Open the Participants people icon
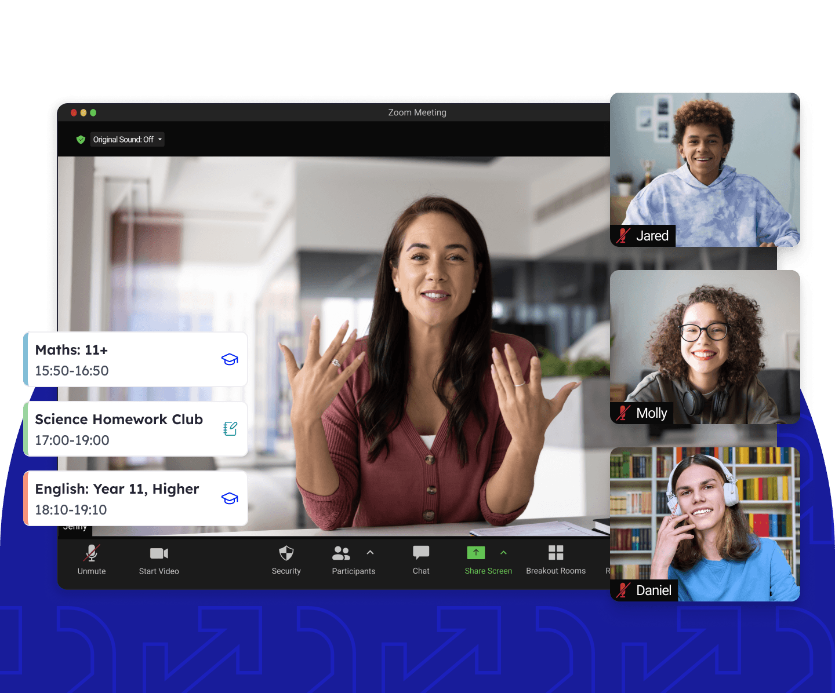835x693 pixels. click(x=341, y=553)
